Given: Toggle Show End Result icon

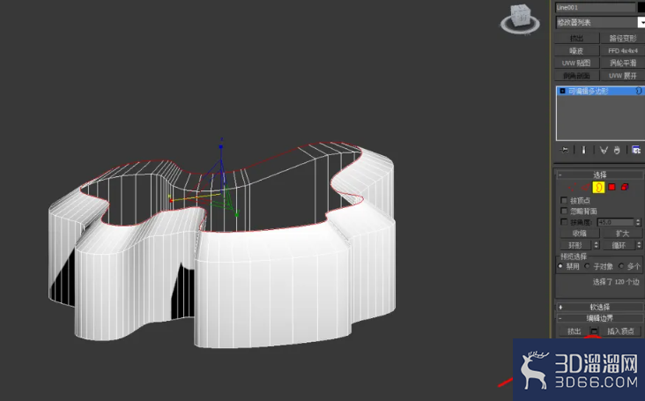Looking at the screenshot, I should 583,150.
